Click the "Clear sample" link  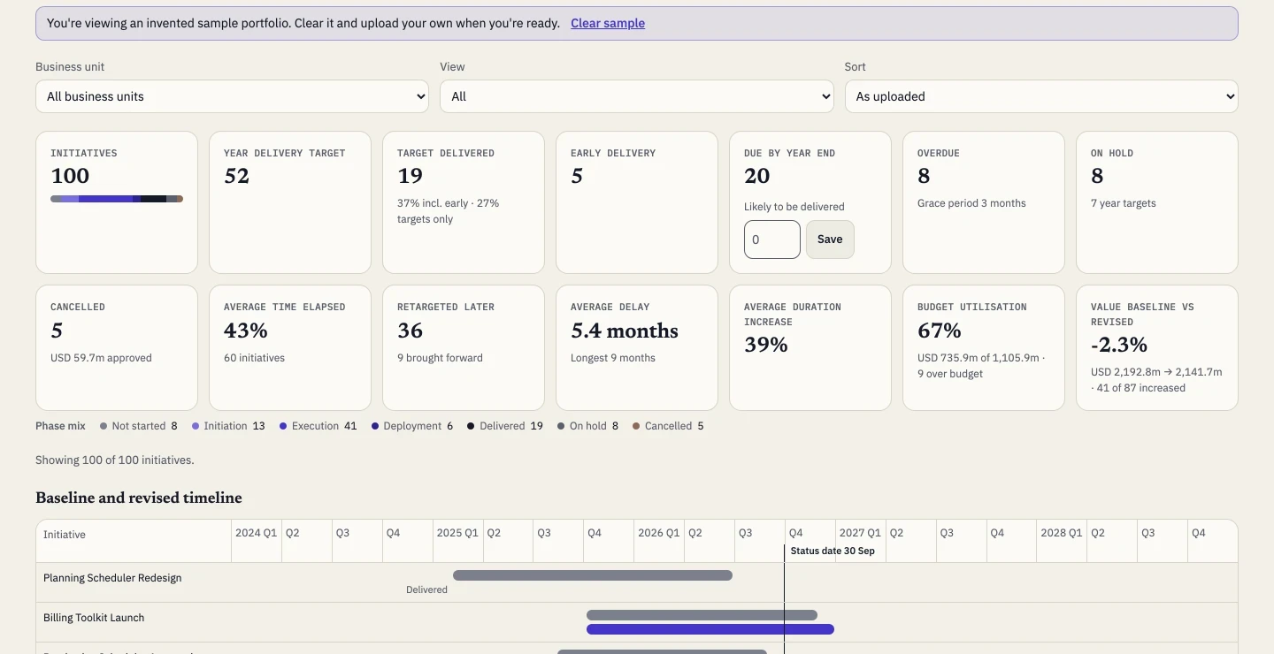[608, 23]
